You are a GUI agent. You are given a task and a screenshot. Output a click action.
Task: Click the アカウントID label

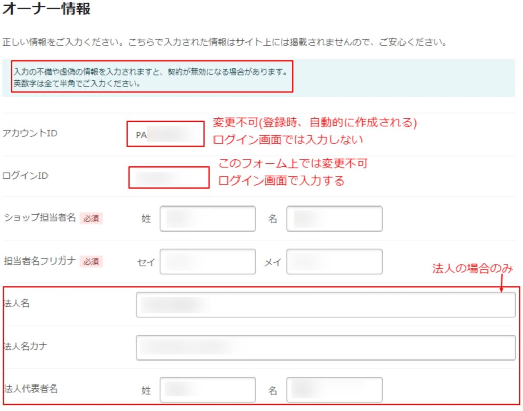[30, 134]
